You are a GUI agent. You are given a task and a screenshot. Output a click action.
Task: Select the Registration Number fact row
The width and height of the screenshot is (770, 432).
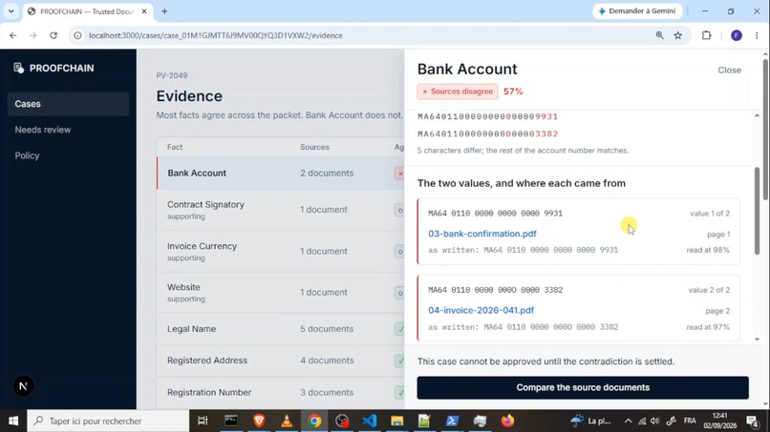point(281,392)
